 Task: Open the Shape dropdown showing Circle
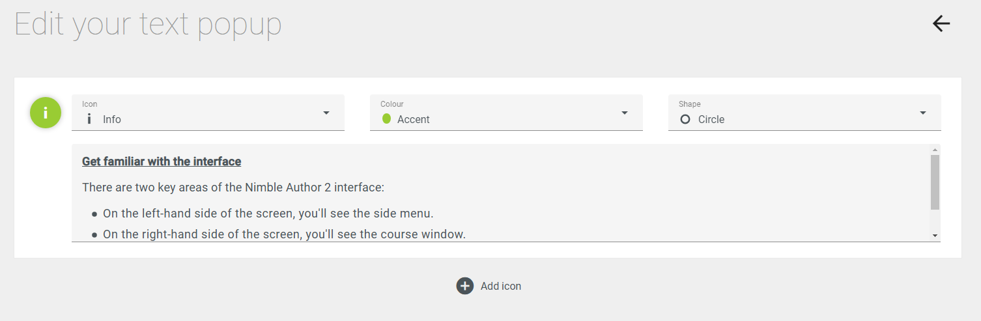[x=804, y=113]
